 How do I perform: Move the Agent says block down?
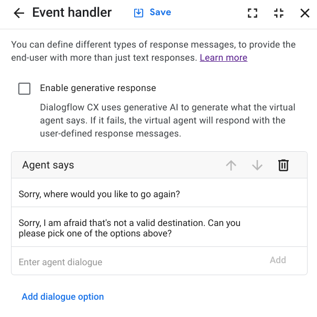[257, 165]
